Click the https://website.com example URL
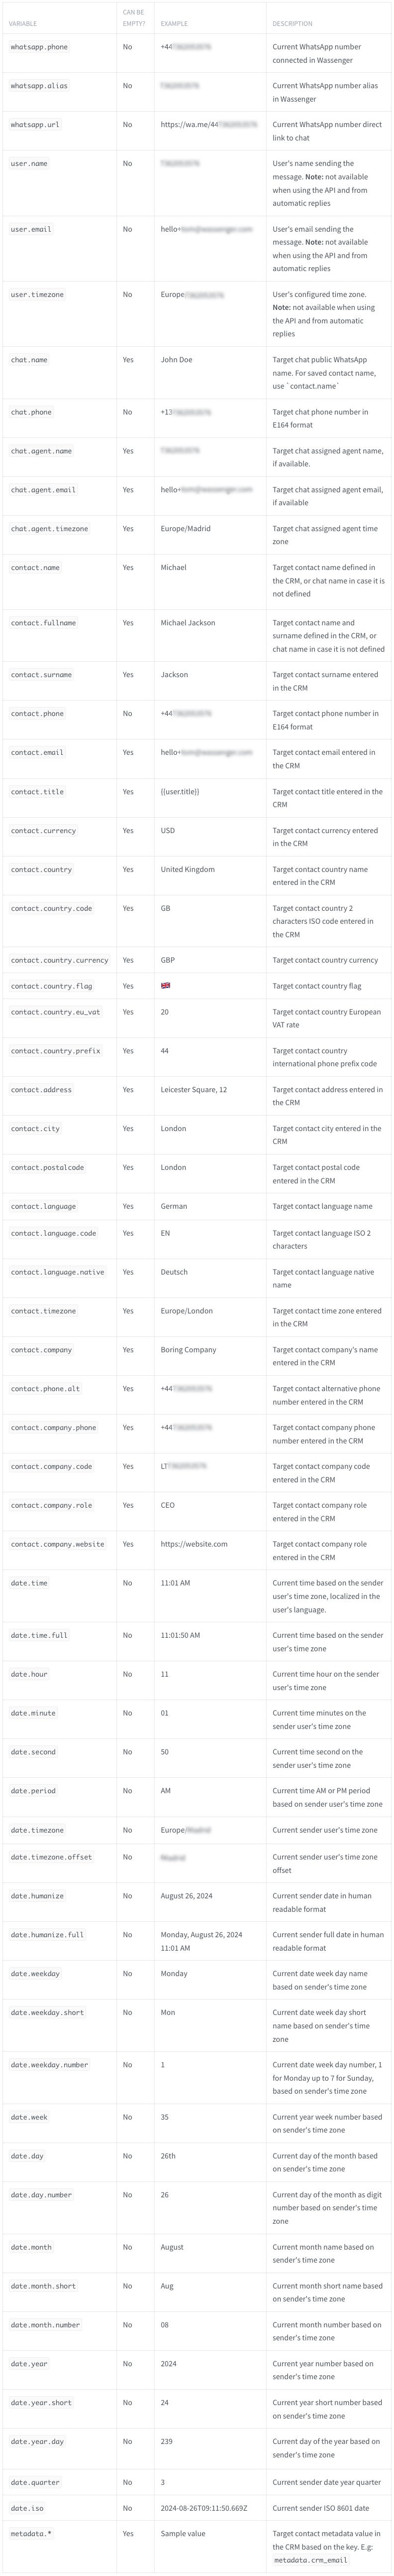 [194, 1544]
